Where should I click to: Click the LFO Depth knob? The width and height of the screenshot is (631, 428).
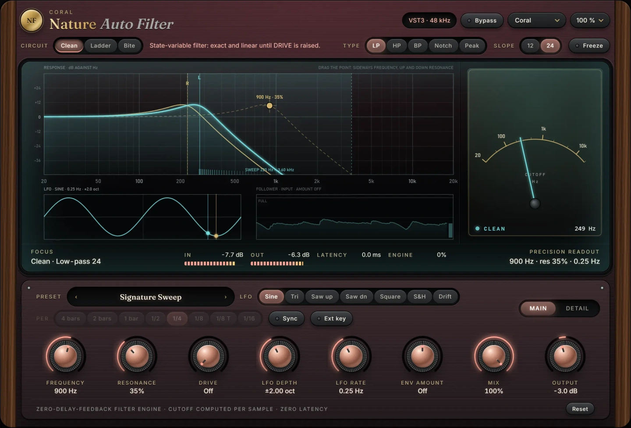tap(280, 356)
